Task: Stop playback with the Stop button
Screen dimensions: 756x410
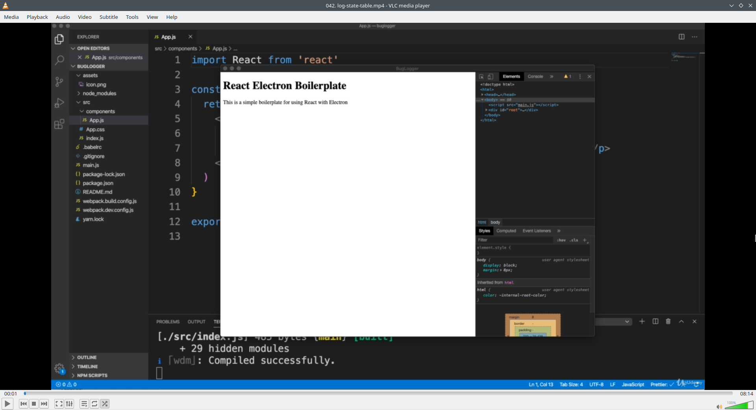Action: [x=34, y=404]
